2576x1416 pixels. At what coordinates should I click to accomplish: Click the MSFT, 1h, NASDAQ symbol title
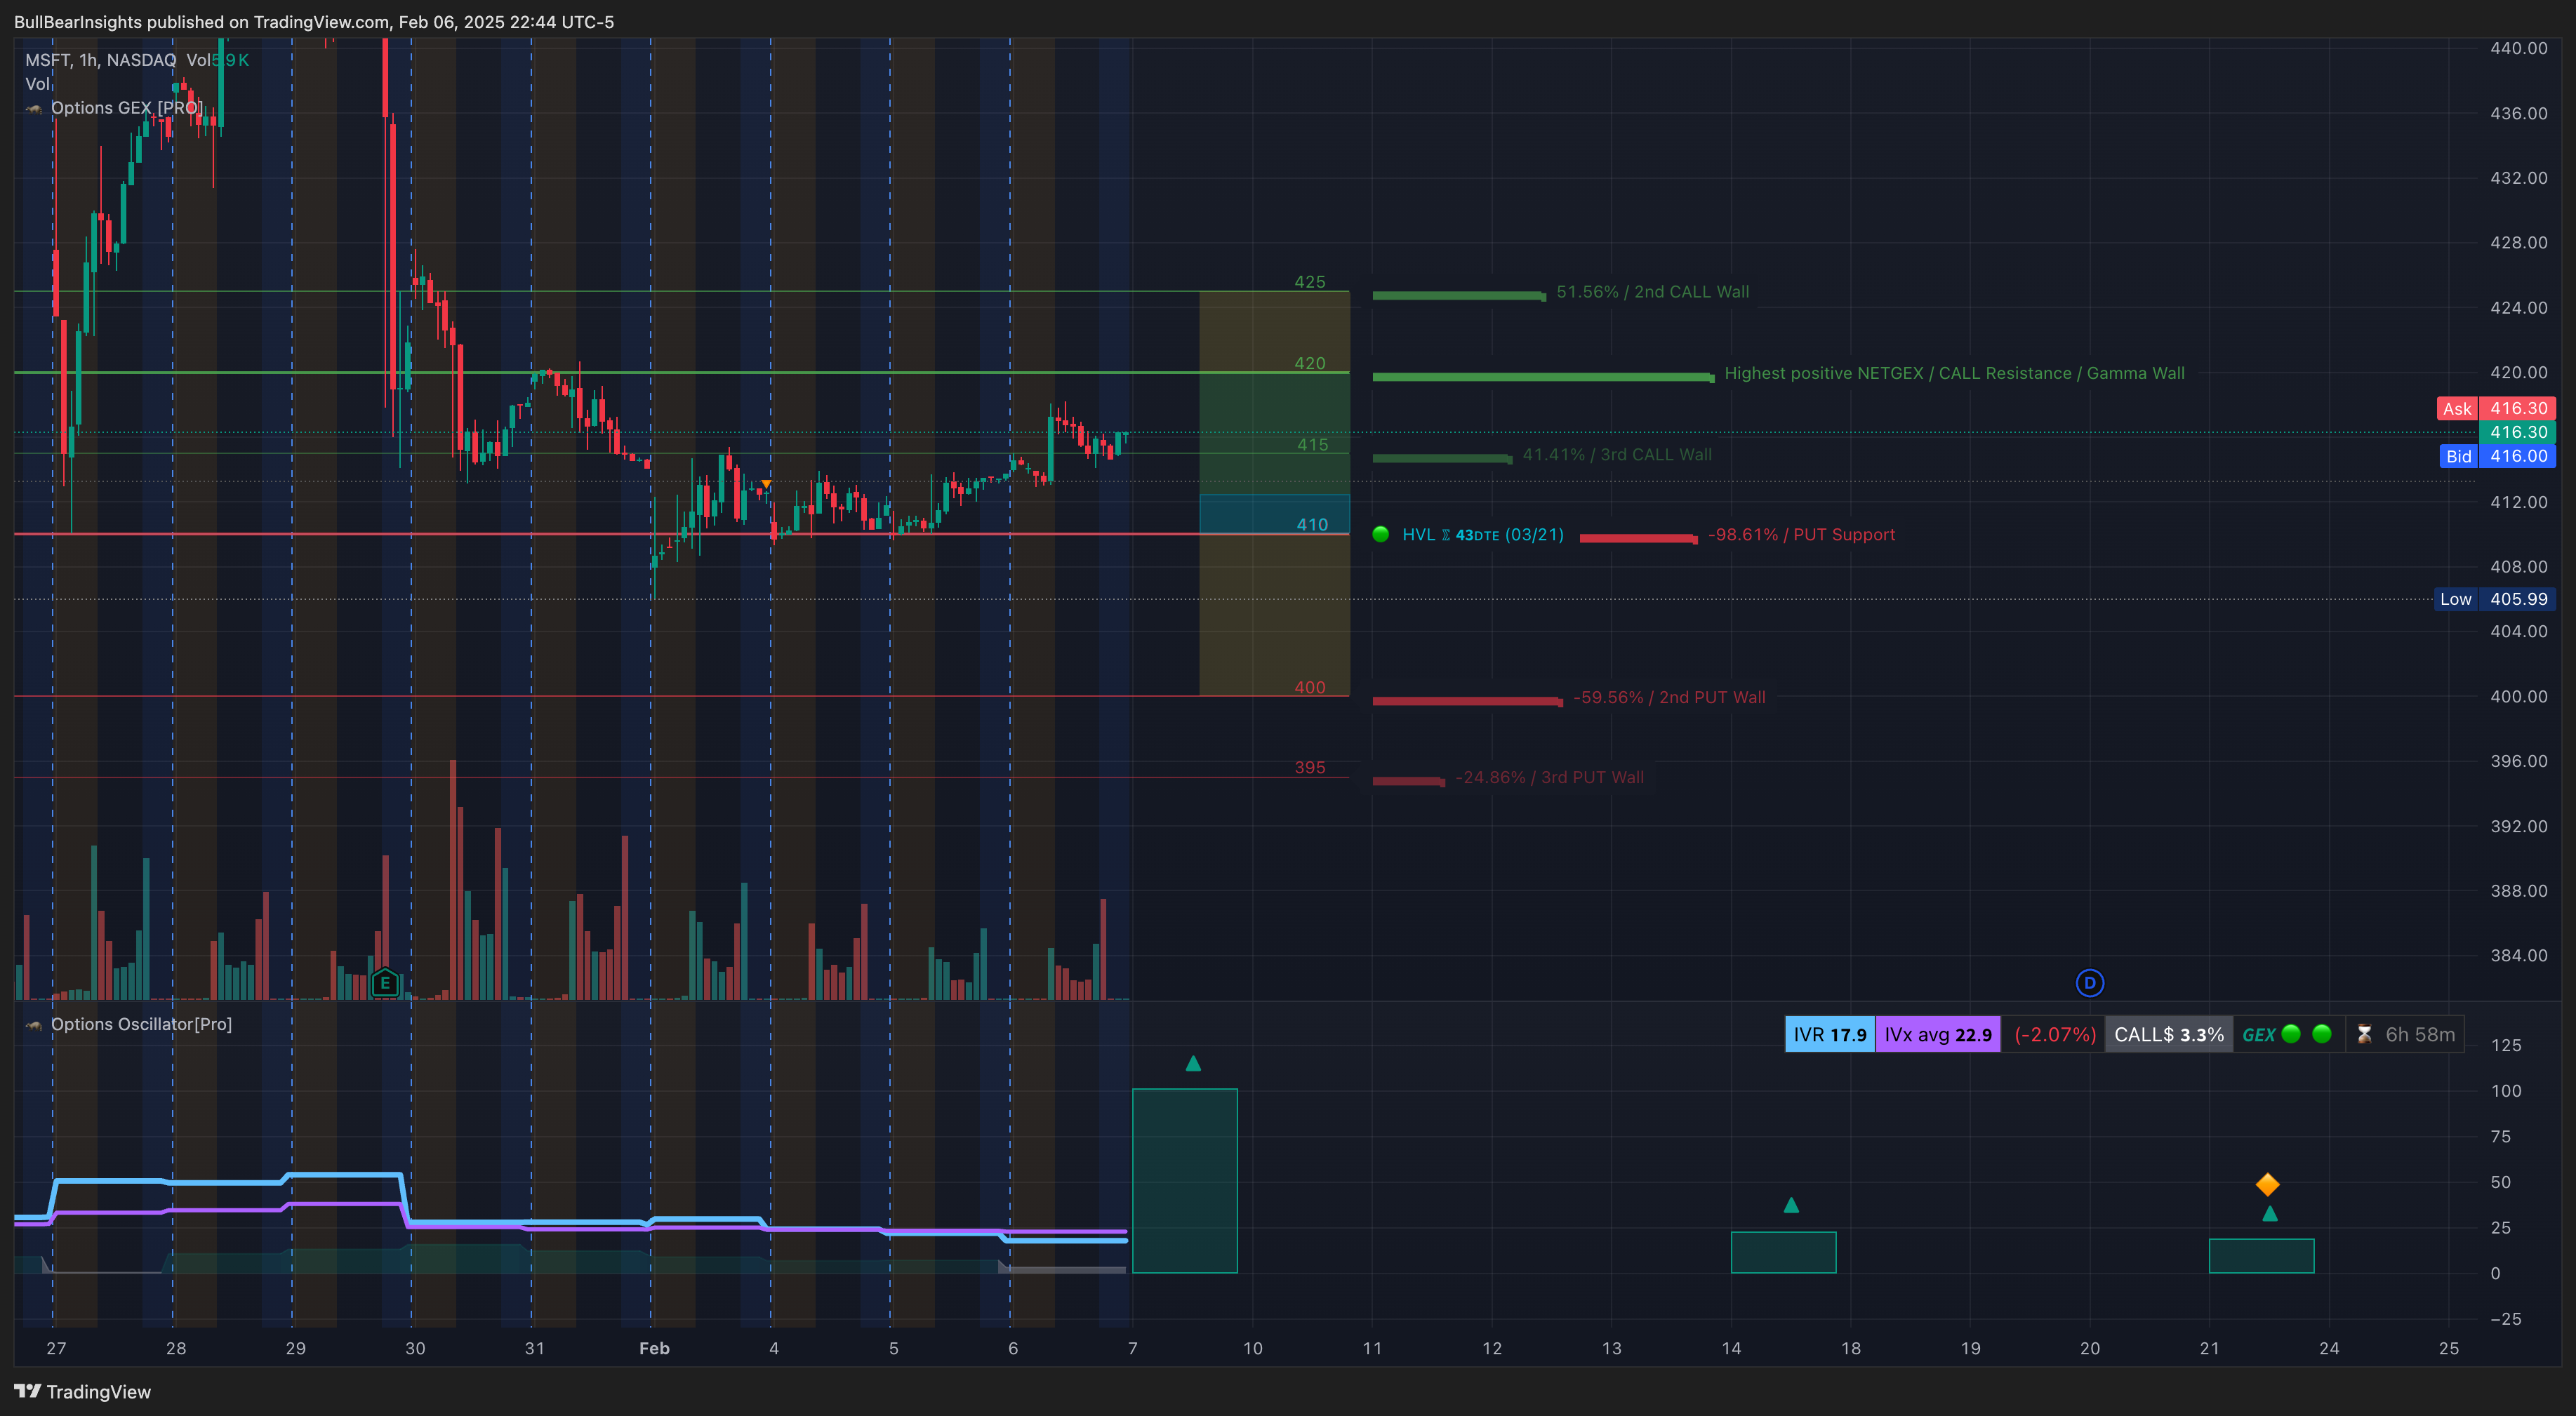pyautogui.click(x=101, y=60)
